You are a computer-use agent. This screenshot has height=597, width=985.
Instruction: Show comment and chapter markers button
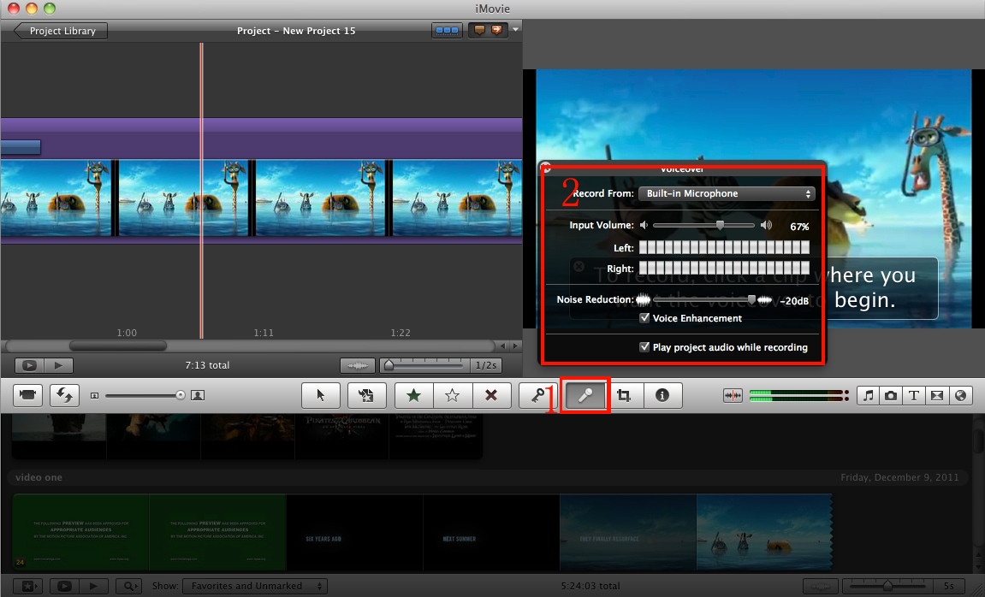click(x=488, y=30)
